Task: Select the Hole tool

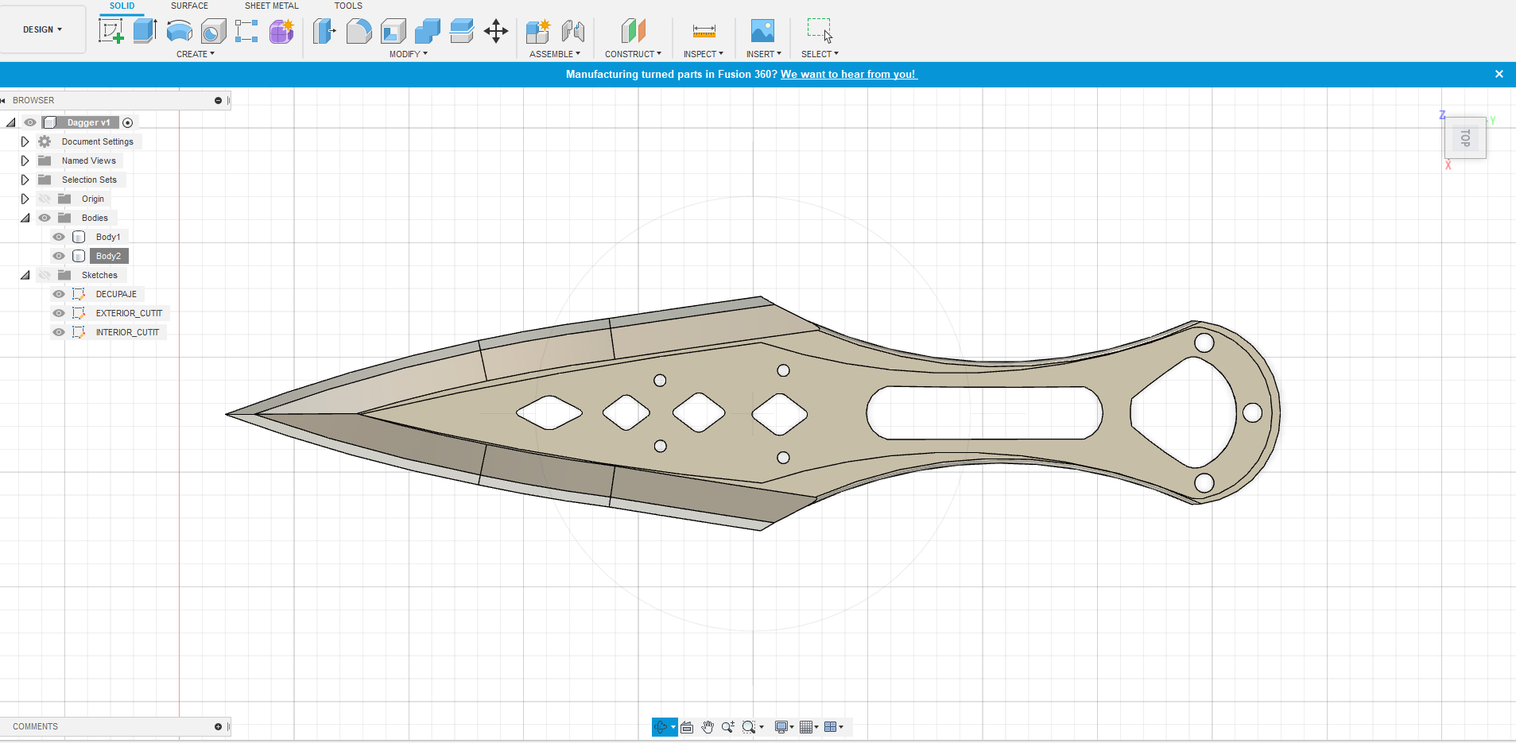Action: coord(214,31)
